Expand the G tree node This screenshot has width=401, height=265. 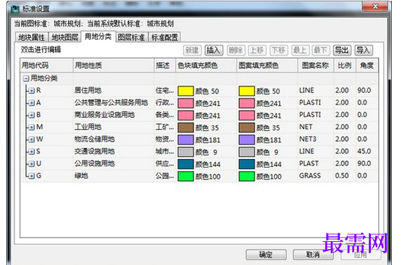[x=32, y=176]
